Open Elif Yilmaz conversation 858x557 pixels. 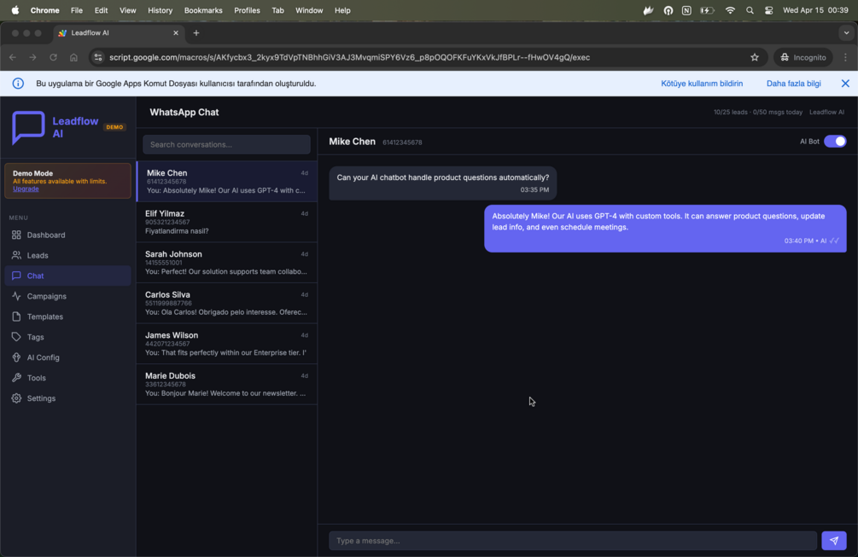click(227, 222)
